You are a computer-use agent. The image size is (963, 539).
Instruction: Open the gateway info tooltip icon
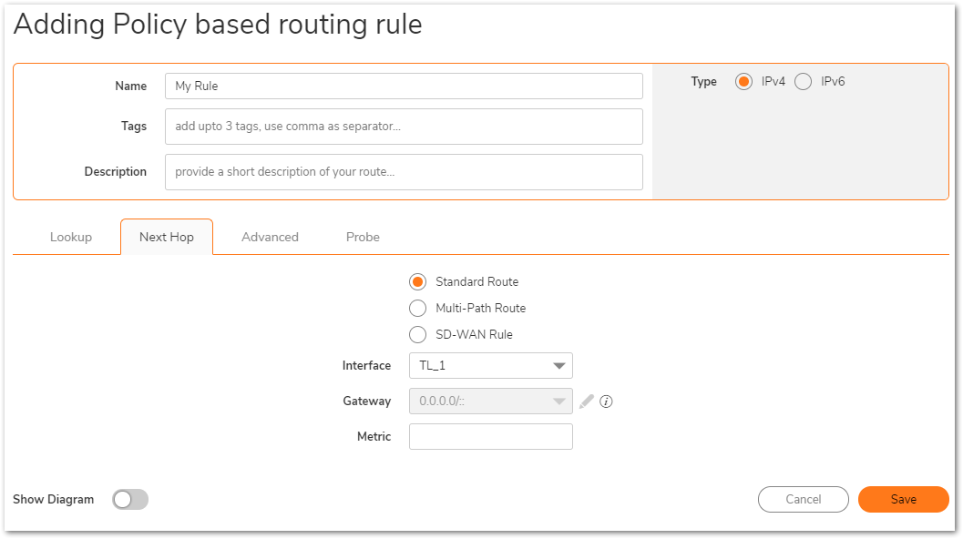coord(606,402)
